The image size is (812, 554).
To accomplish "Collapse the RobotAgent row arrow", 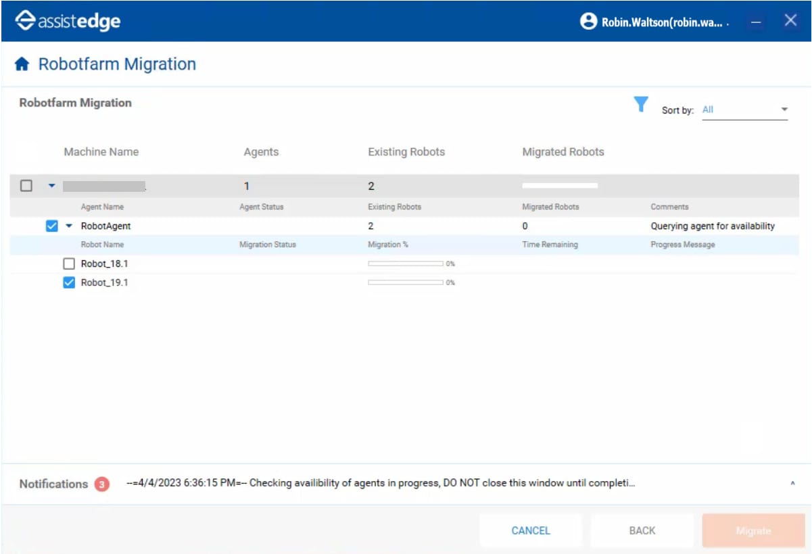I will [x=69, y=226].
